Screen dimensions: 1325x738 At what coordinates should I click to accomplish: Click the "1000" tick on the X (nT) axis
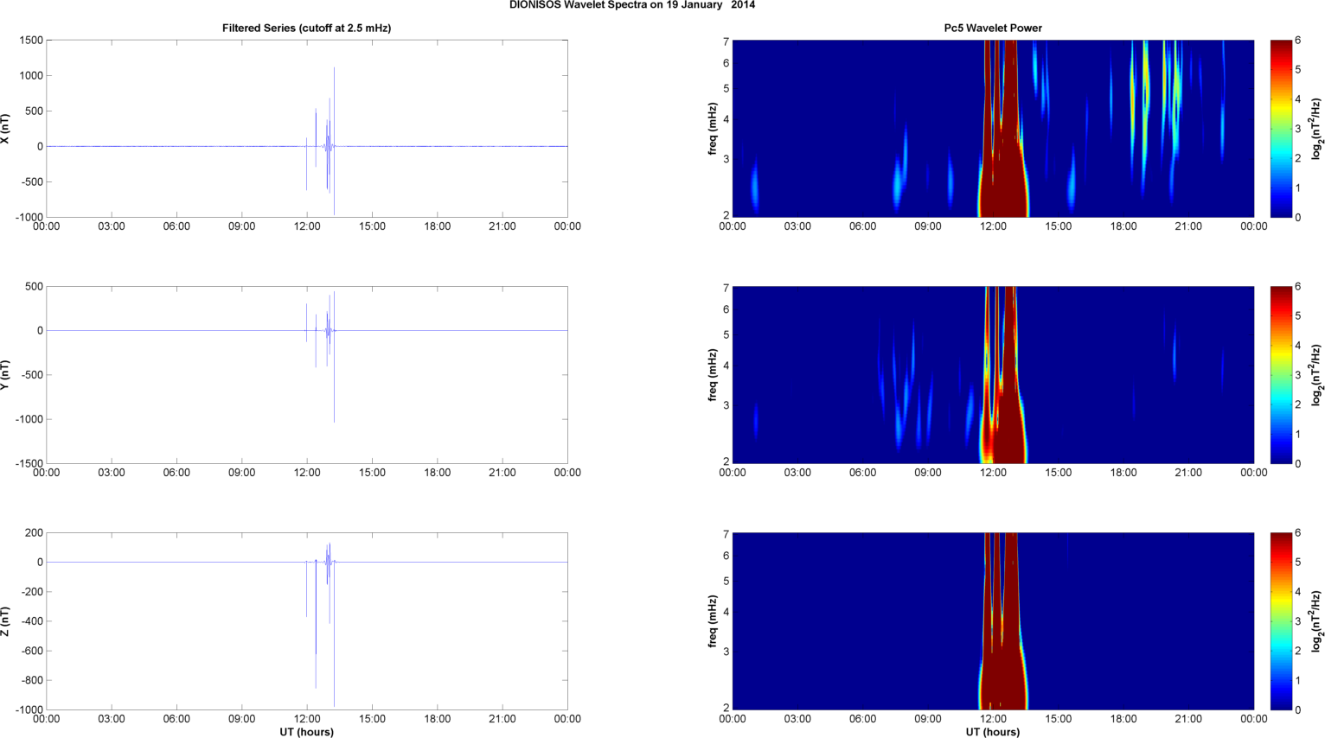(x=31, y=76)
